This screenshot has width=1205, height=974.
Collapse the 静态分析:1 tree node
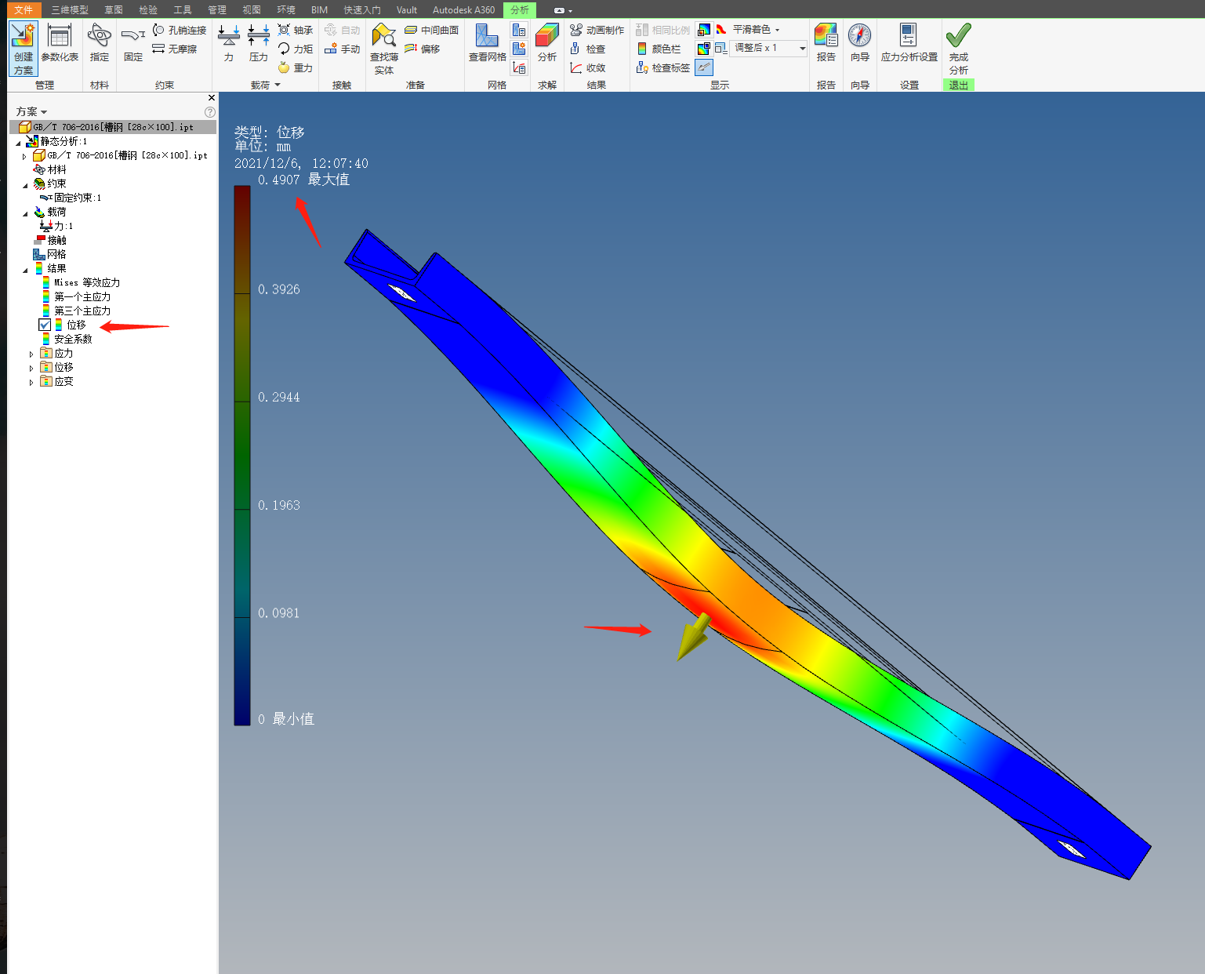pyautogui.click(x=18, y=143)
